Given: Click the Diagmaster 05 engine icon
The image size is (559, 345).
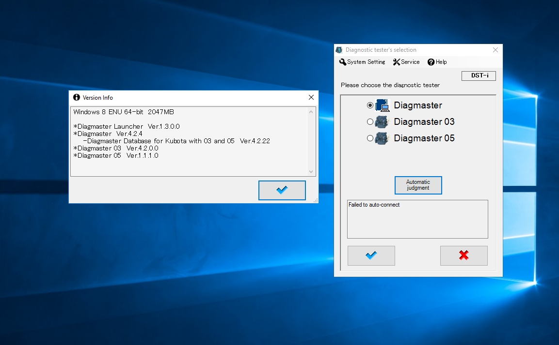Looking at the screenshot, I should [x=382, y=138].
